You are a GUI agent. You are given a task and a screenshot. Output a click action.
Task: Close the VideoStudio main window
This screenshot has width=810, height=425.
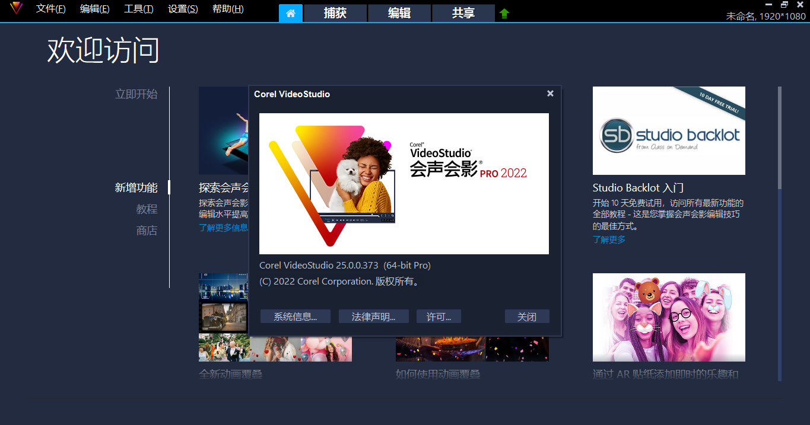800,5
